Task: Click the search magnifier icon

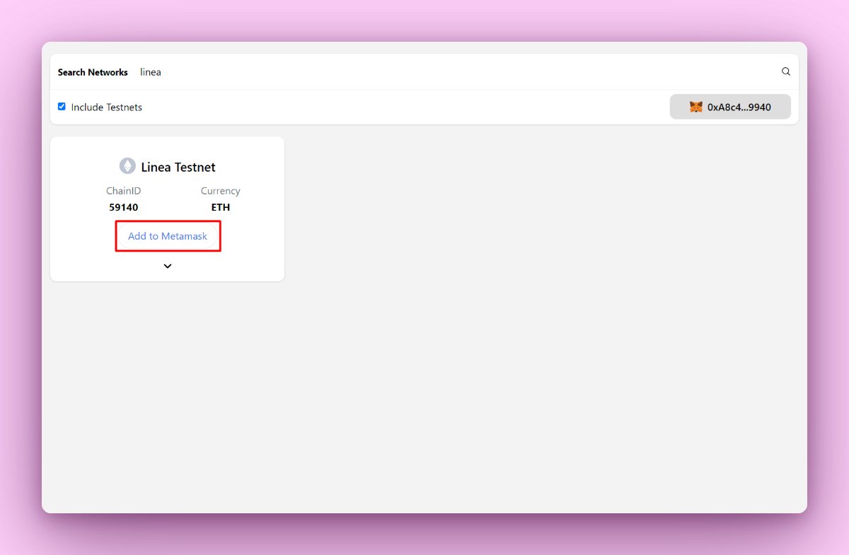Action: click(785, 71)
